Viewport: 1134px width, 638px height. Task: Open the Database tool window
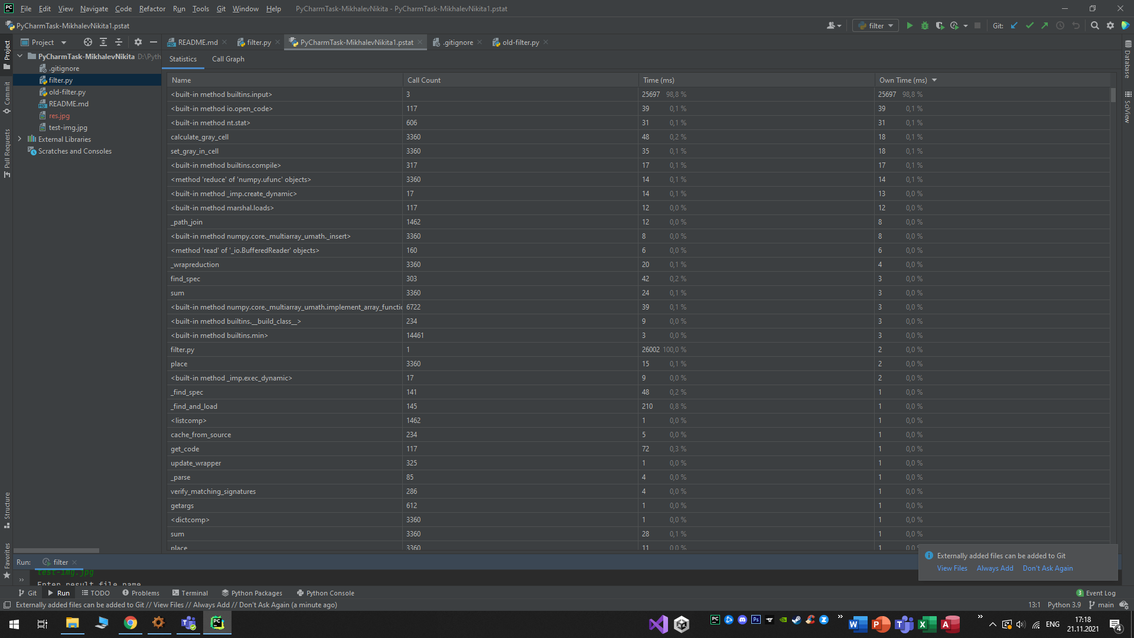tap(1128, 59)
